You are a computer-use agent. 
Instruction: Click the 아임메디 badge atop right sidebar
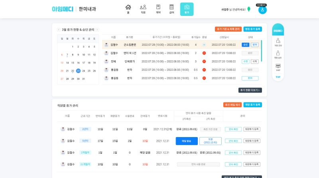click(278, 30)
